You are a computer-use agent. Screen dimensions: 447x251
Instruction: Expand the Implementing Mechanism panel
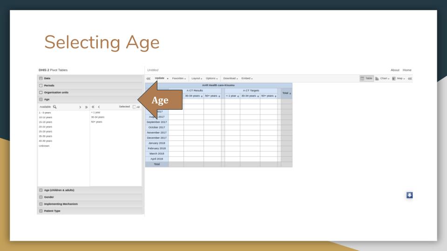90,204
